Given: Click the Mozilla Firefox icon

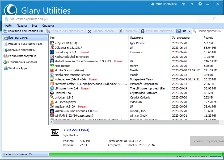Looking at the screenshot, I should 52,70.
